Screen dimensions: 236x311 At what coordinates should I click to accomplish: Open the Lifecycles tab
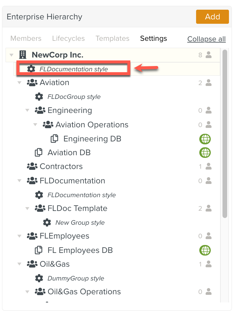(68, 38)
